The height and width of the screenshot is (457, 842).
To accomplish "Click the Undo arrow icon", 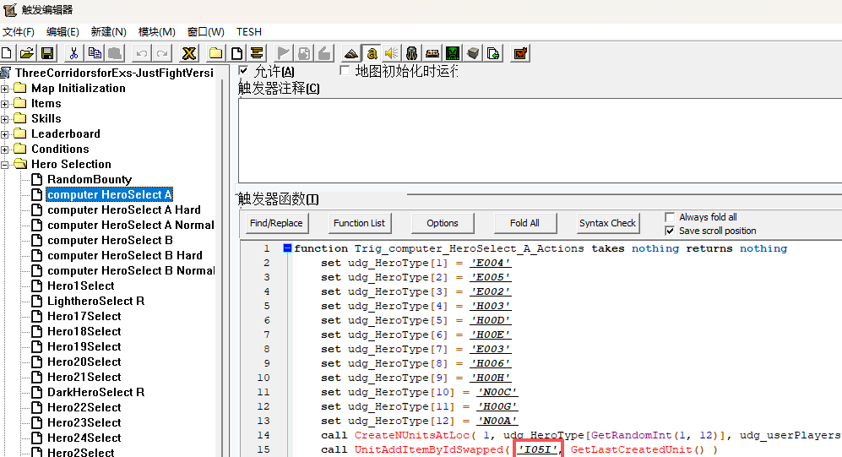I will (142, 53).
